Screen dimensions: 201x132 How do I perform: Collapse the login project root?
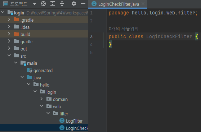(x=3, y=12)
